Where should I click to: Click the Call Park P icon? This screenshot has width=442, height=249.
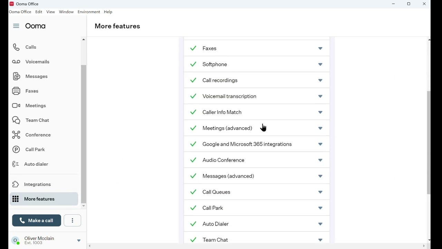pyautogui.click(x=16, y=149)
